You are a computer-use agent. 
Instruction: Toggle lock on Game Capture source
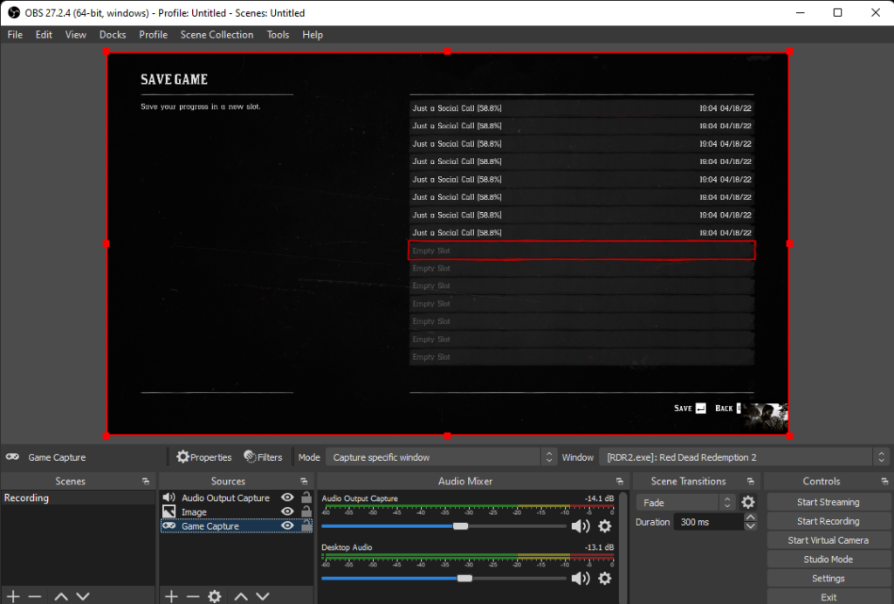coord(306,526)
